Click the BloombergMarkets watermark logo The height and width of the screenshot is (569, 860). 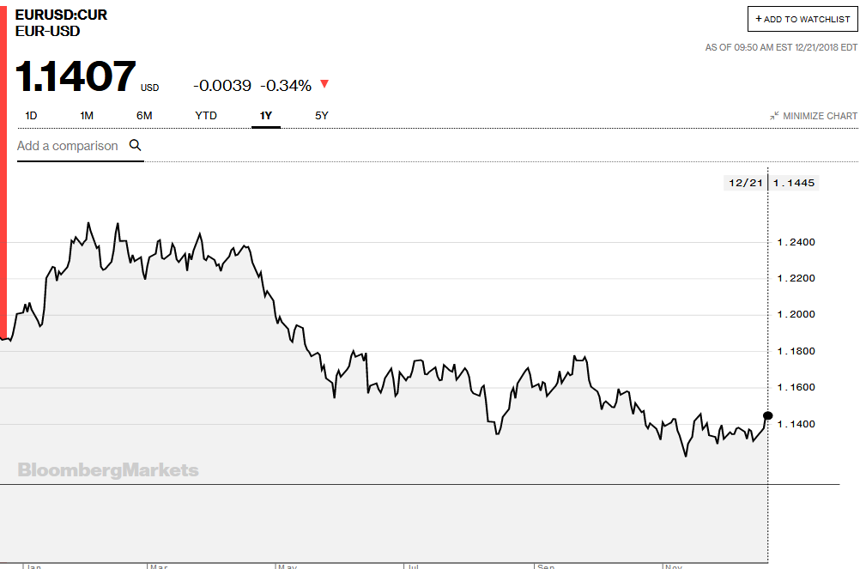coord(108,469)
